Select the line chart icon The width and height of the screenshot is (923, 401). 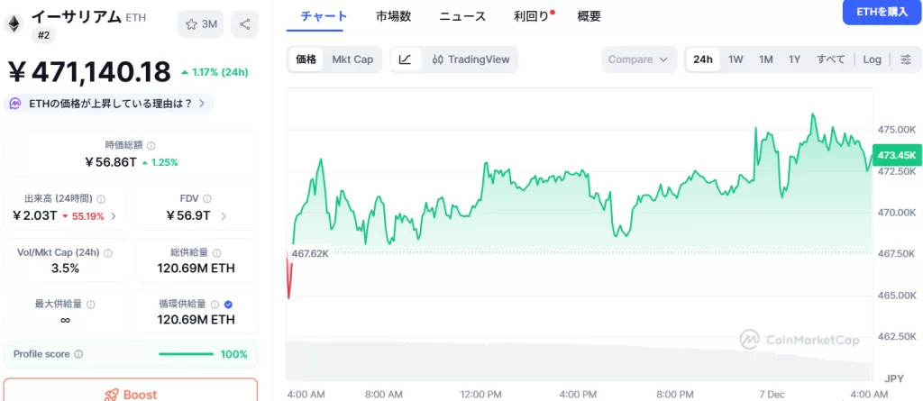(x=406, y=59)
